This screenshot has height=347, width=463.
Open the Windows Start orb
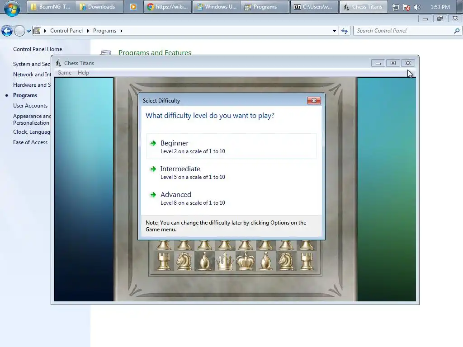(x=12, y=8)
